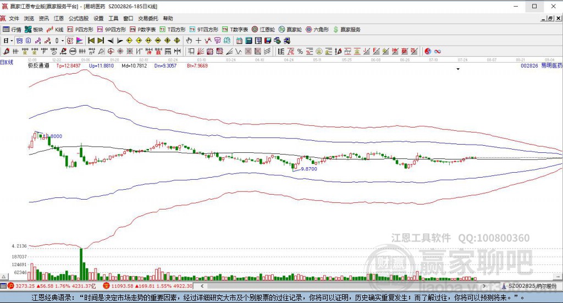
Task: Select the crosshair cursor tool
Action: coord(198,41)
